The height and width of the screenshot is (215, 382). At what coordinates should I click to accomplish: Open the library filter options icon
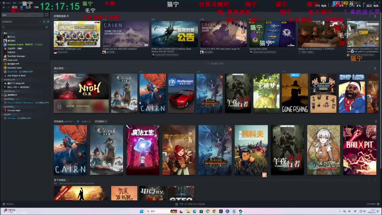pyautogui.click(x=47, y=27)
